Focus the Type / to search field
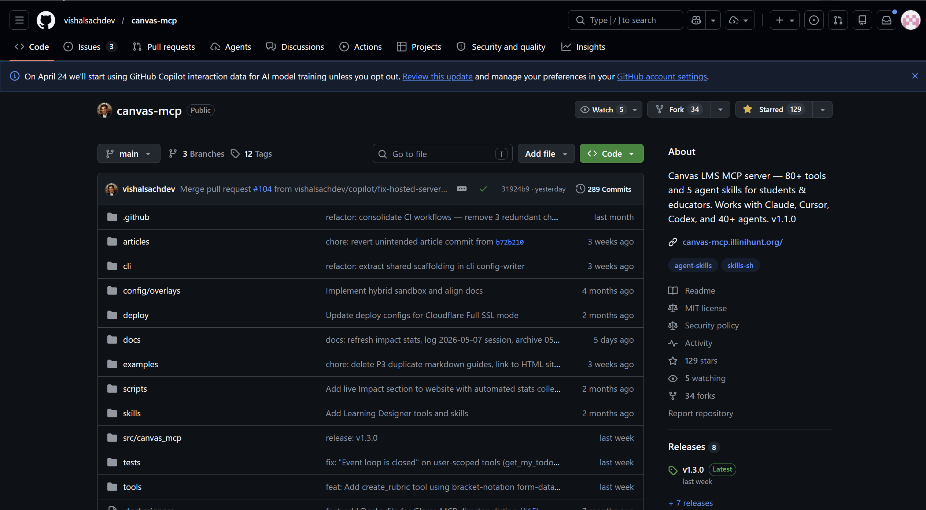This screenshot has height=510, width=926. click(625, 20)
